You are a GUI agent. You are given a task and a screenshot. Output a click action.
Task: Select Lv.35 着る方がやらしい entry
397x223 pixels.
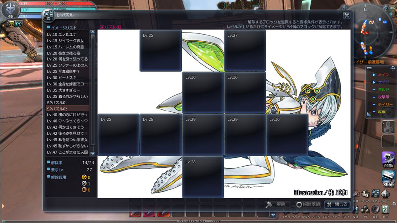[67, 96]
